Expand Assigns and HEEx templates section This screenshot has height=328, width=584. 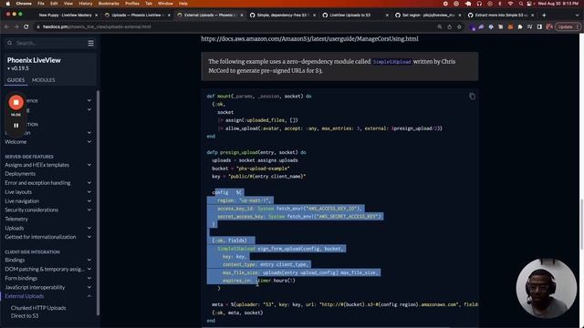pyautogui.click(x=89, y=165)
